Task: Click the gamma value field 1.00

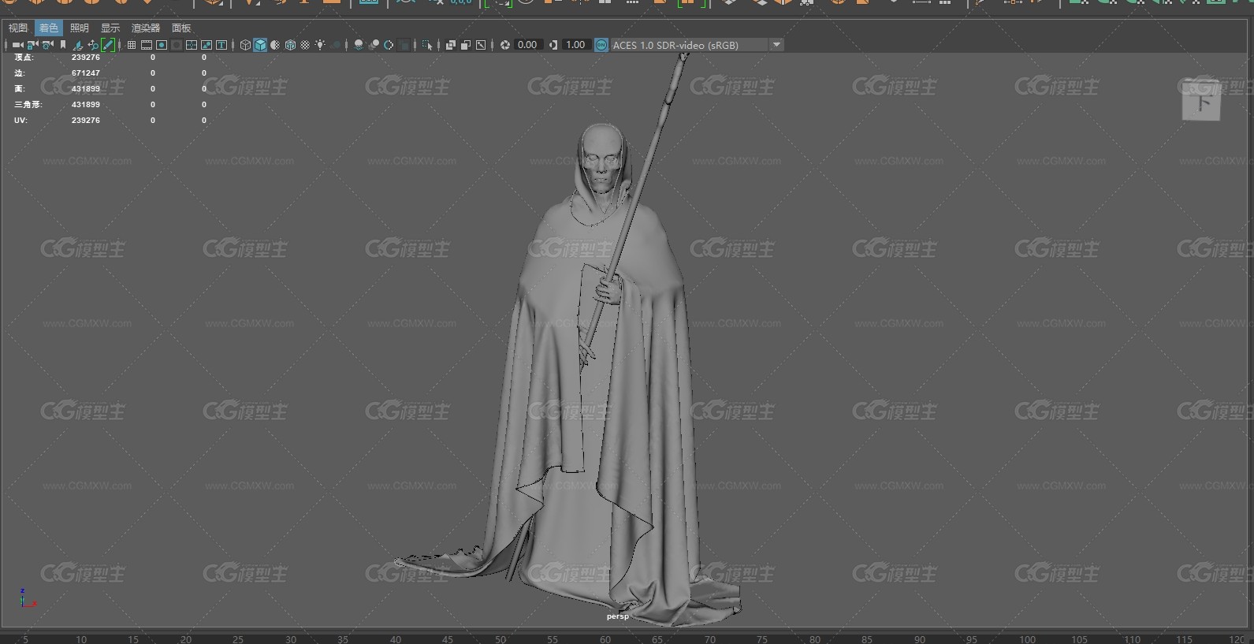Action: 575,45
